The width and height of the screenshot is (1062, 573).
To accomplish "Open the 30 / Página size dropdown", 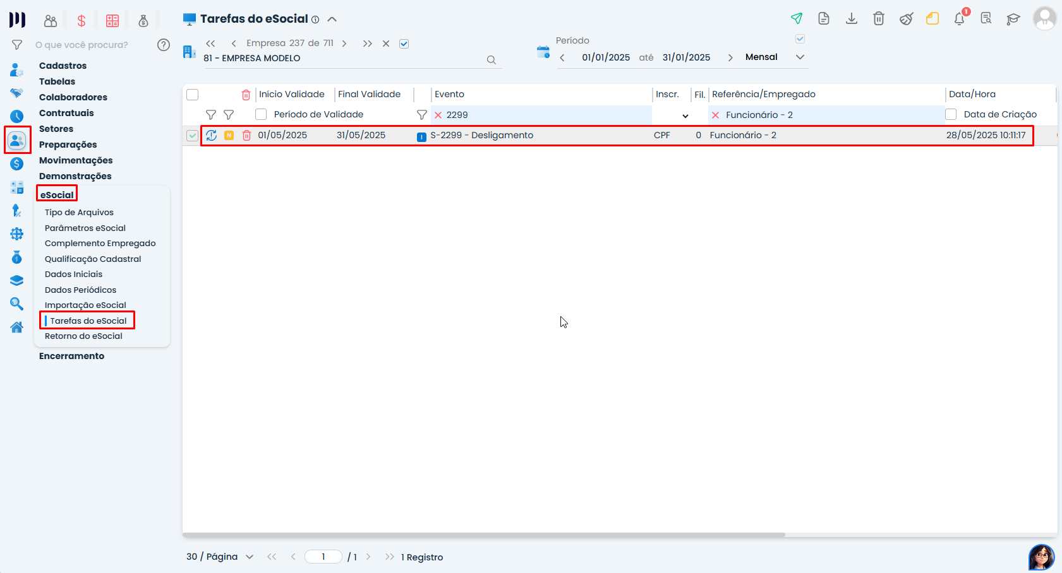I will tap(220, 557).
